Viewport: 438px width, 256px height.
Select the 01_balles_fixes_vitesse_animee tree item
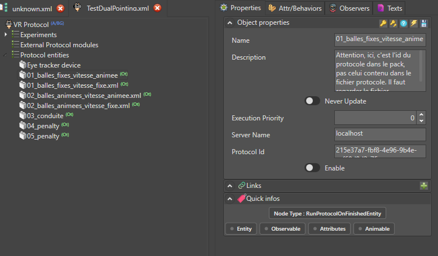pyautogui.click(x=72, y=75)
